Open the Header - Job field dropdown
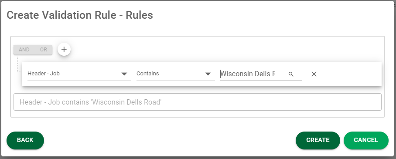 coord(79,74)
